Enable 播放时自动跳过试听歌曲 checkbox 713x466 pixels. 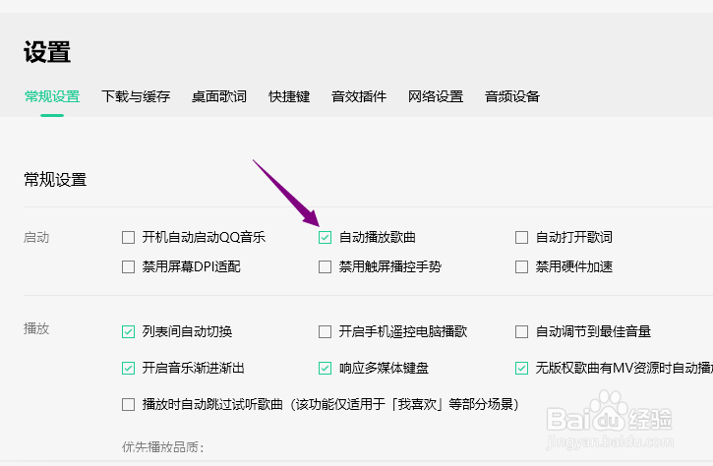coord(128,404)
